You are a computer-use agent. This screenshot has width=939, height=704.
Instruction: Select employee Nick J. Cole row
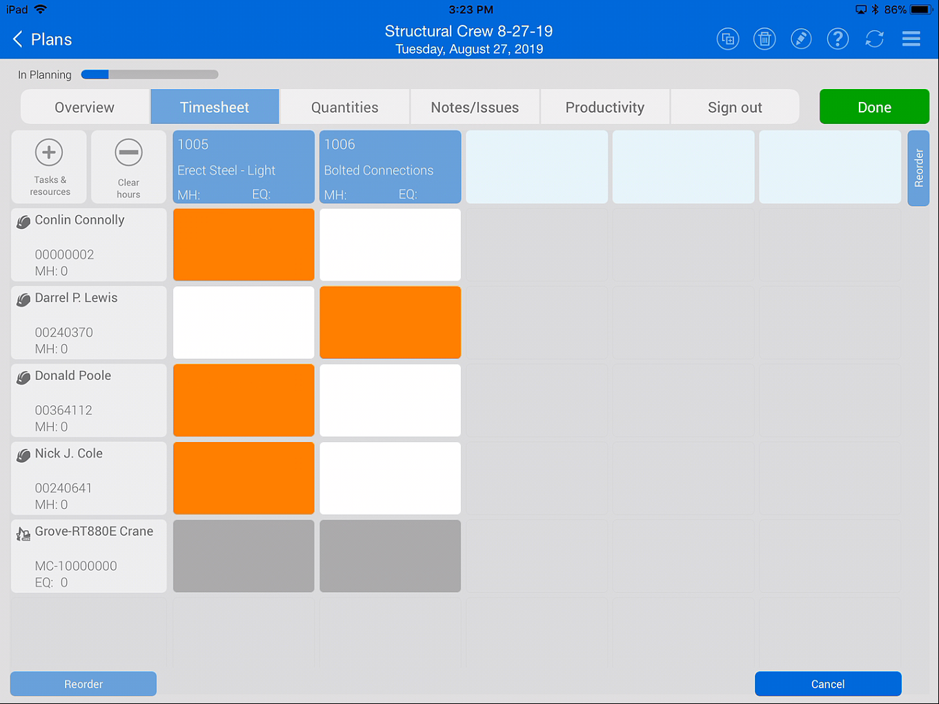pyautogui.click(x=89, y=479)
